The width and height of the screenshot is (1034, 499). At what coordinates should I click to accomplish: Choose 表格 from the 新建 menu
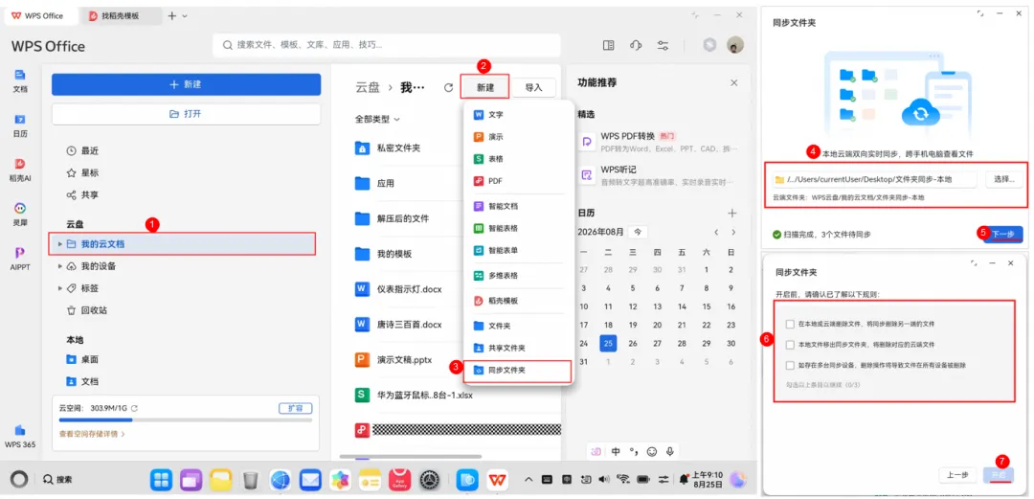click(x=519, y=159)
